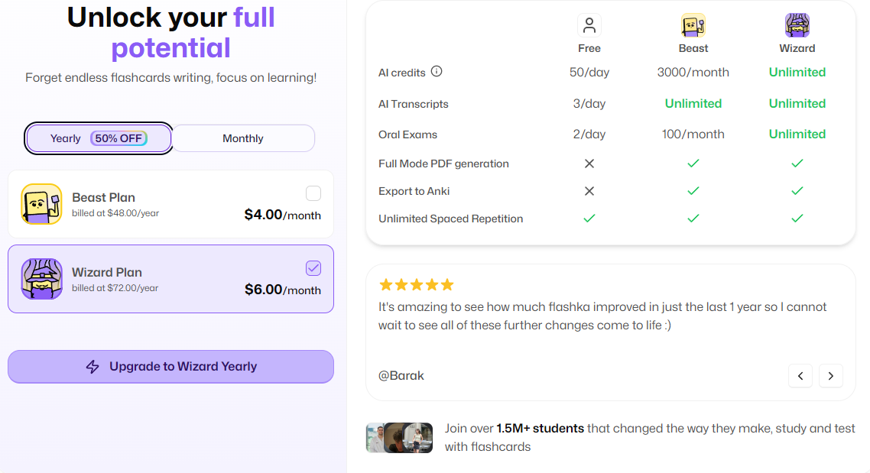Click the lightning bolt icon on upgrade button

pos(93,367)
